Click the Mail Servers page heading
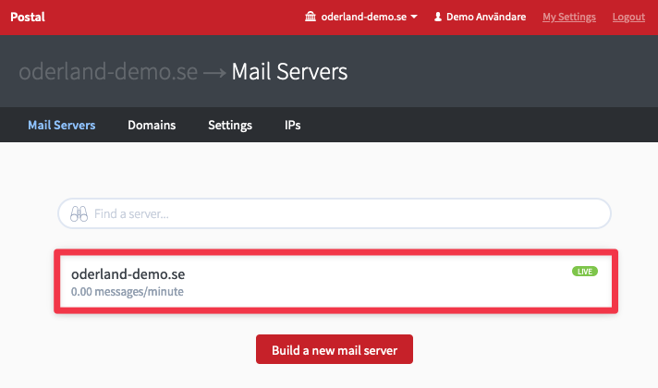This screenshot has height=388, width=658. pos(289,71)
